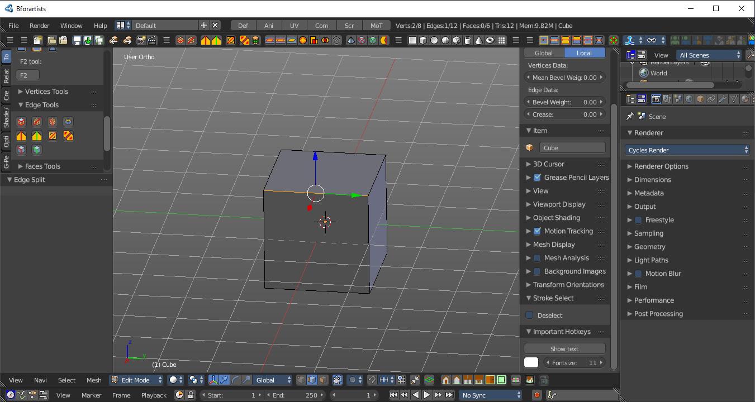755x402 pixels.
Task: Enable the Background Images checkbox
Action: click(537, 271)
